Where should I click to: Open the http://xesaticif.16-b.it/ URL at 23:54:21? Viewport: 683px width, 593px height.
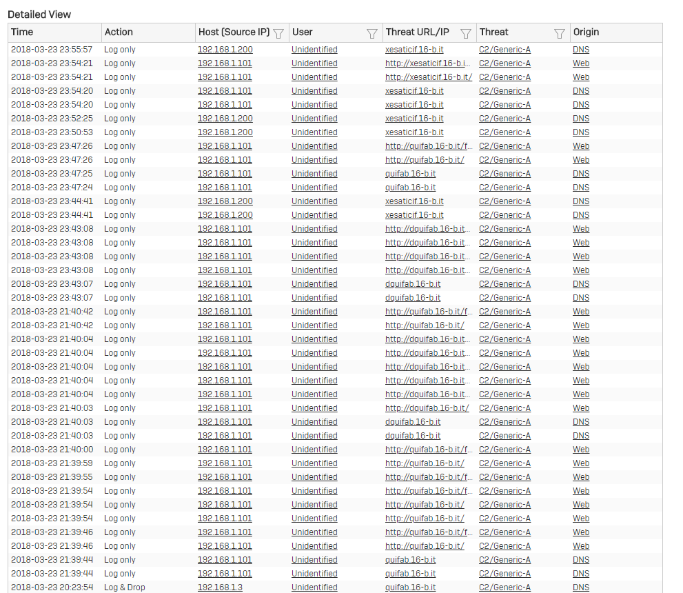pyautogui.click(x=429, y=77)
